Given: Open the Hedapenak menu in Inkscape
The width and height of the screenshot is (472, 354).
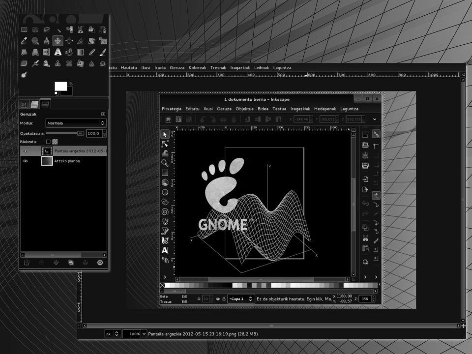Looking at the screenshot, I should pyautogui.click(x=325, y=109).
